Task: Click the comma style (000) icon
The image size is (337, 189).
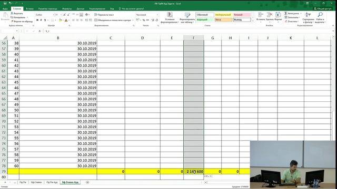Action: [147, 20]
